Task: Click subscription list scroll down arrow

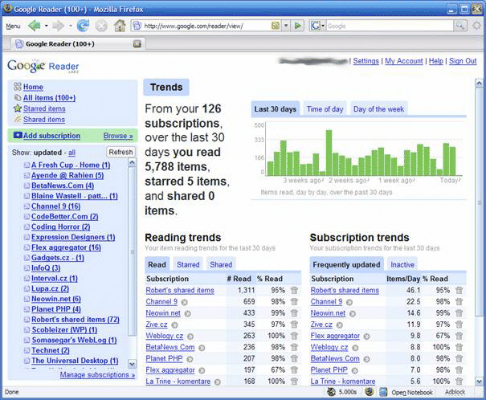Action: [x=132, y=364]
